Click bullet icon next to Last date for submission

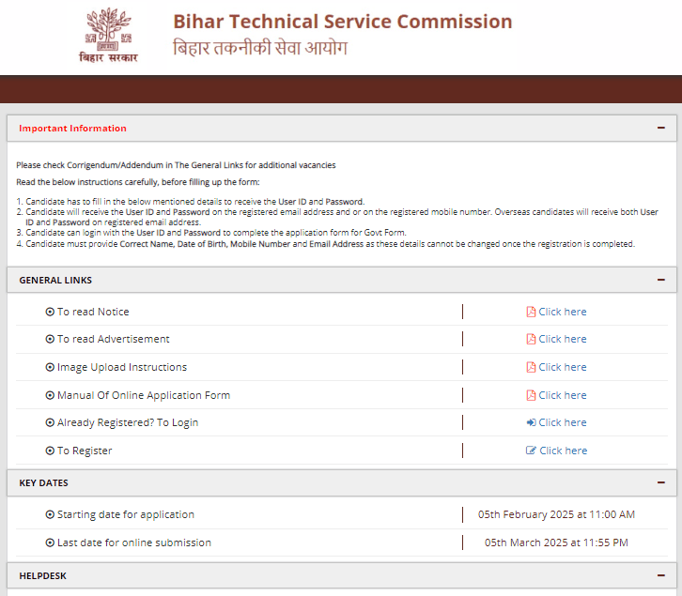coord(50,543)
